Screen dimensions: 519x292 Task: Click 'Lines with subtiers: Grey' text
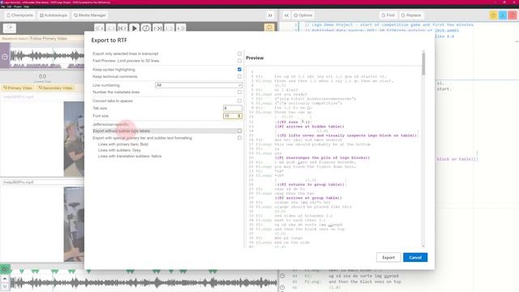pyautogui.click(x=119, y=150)
